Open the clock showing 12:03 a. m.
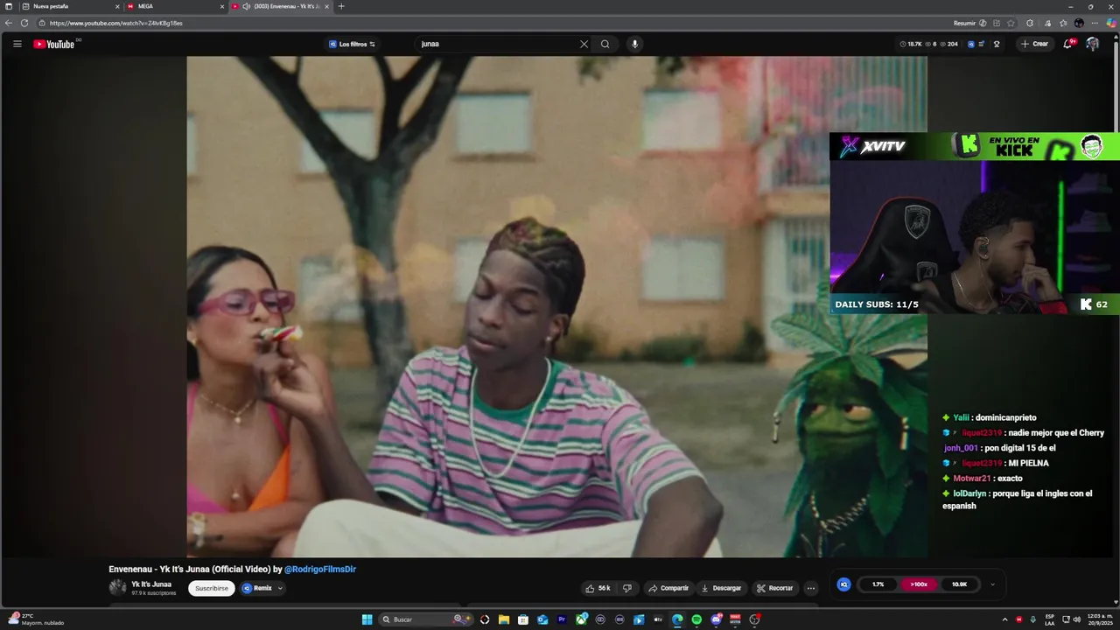Image resolution: width=1120 pixels, height=630 pixels. click(1101, 619)
